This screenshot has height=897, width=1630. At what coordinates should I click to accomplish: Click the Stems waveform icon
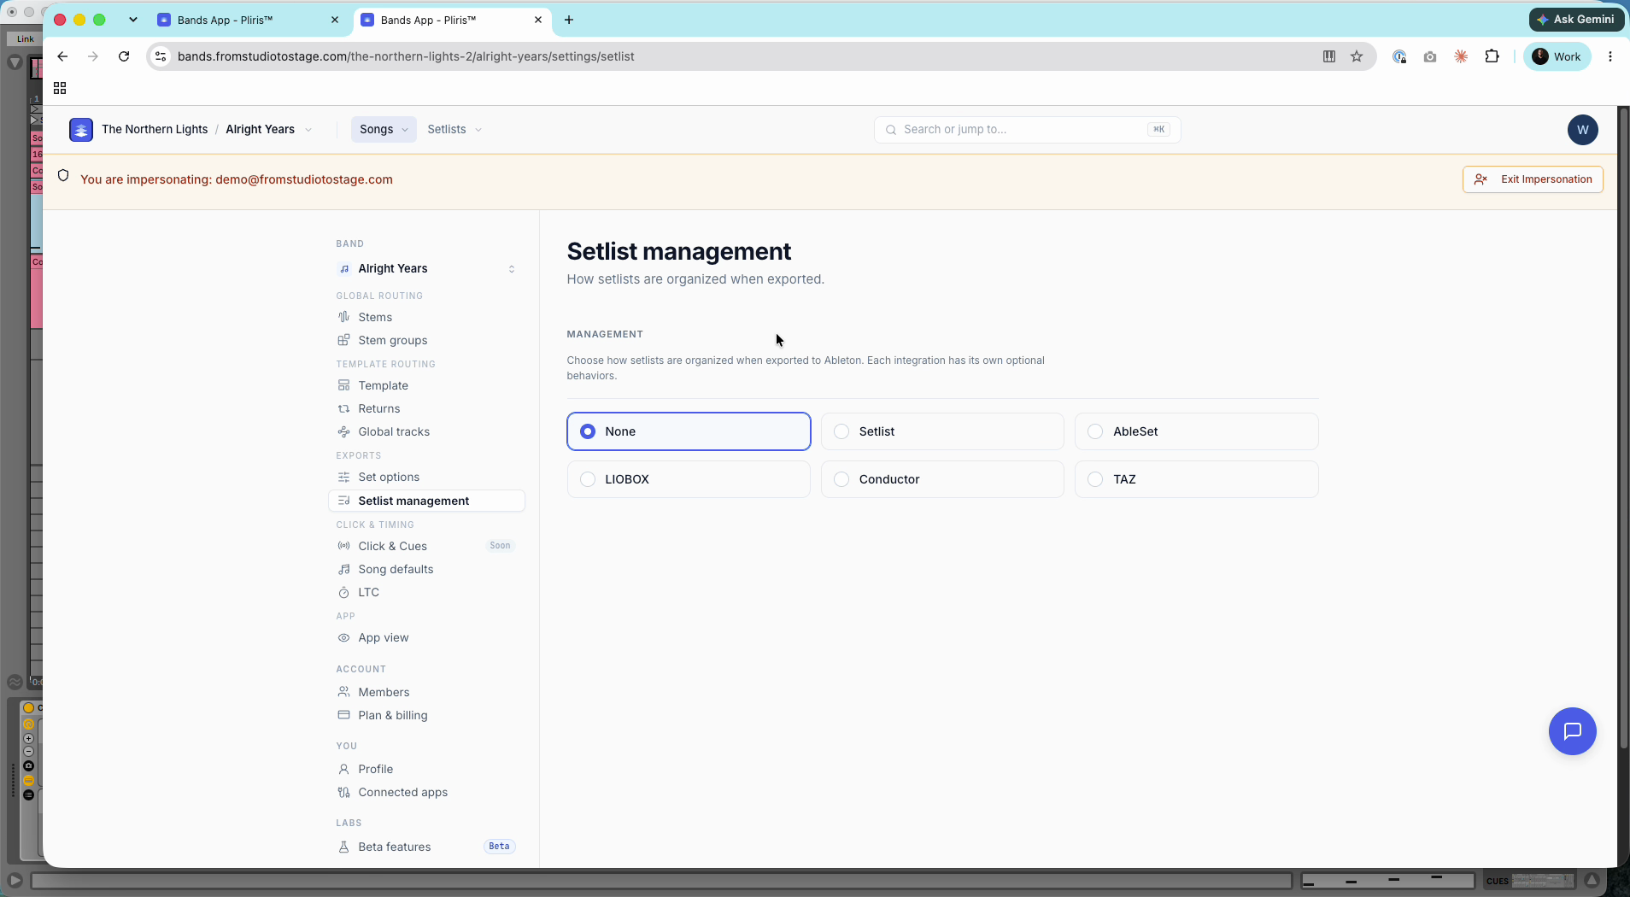[x=343, y=317]
